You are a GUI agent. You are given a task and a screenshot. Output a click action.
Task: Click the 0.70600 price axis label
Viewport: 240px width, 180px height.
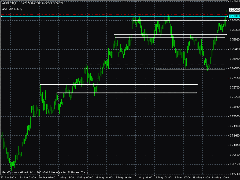(x=234, y=155)
